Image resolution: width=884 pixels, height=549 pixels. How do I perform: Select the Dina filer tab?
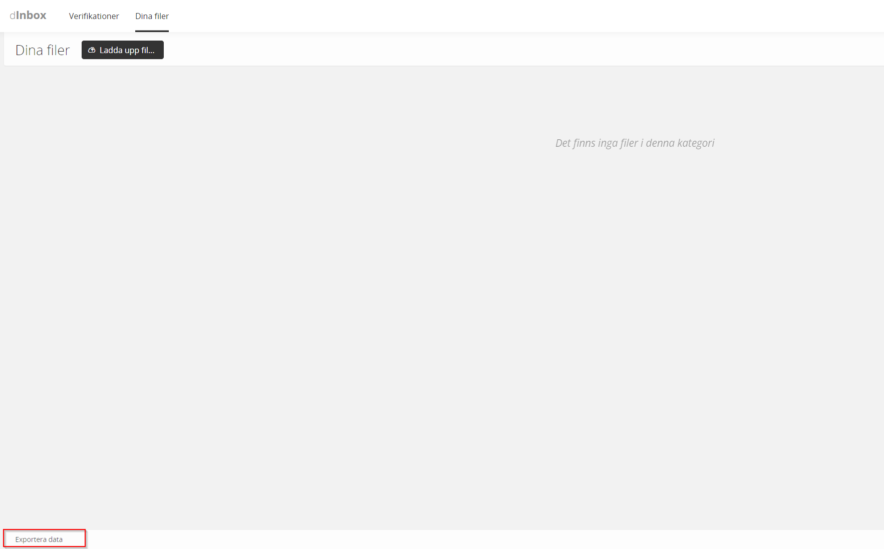coord(152,16)
